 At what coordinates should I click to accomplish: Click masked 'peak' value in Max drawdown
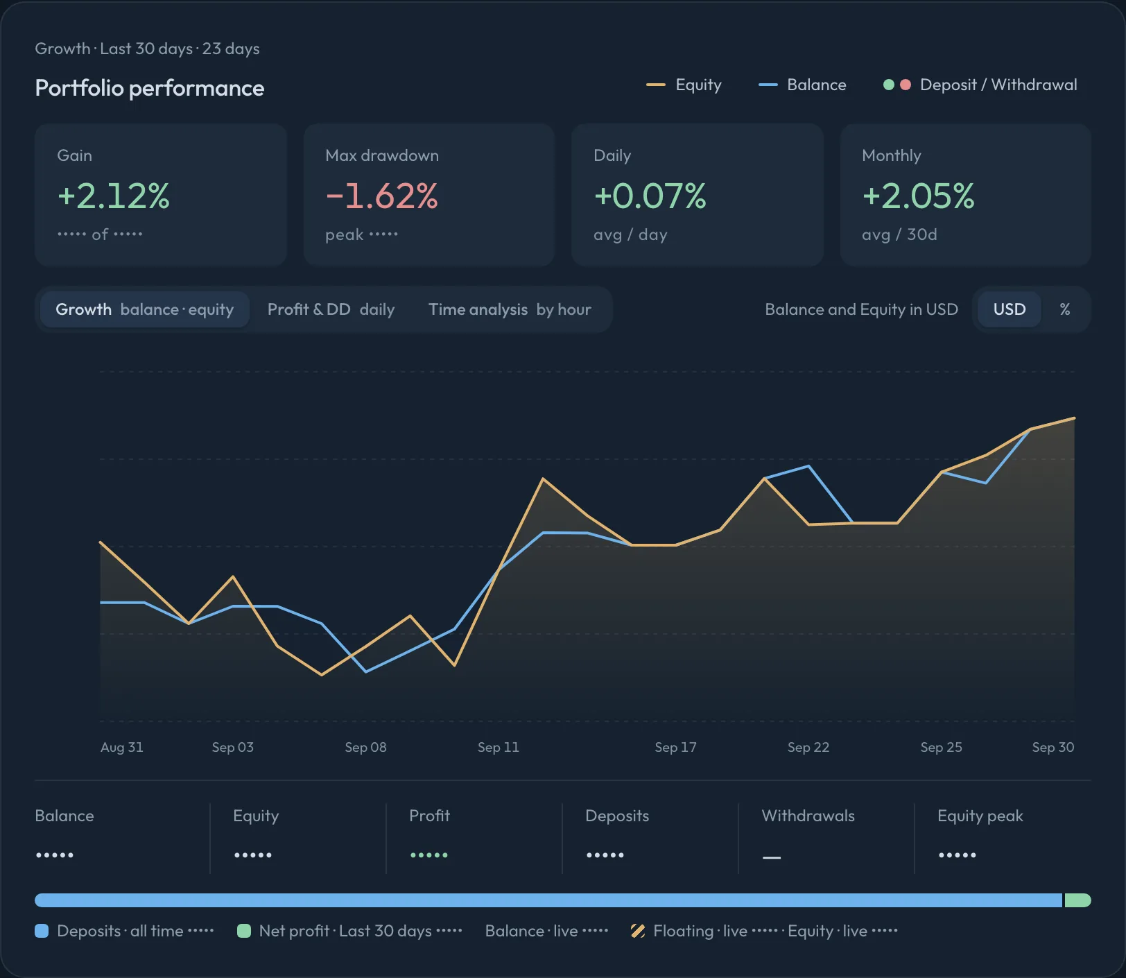[x=383, y=234]
